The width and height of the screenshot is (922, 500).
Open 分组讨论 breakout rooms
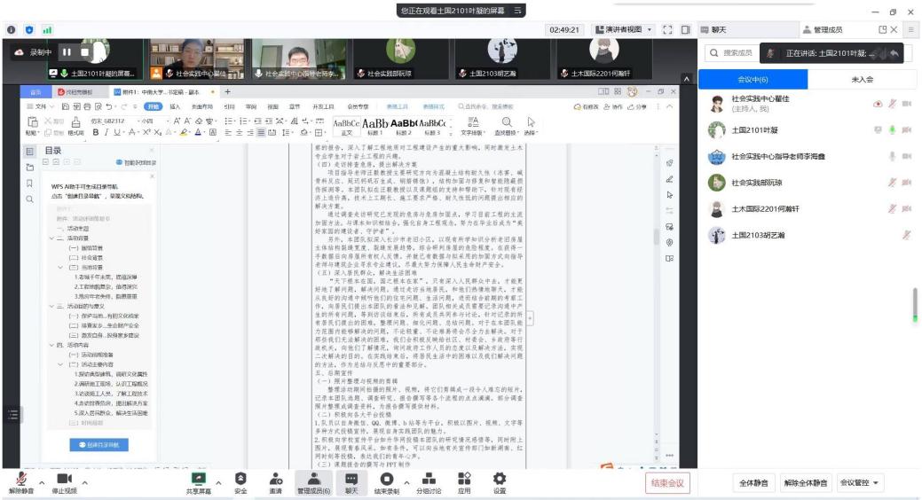point(428,481)
